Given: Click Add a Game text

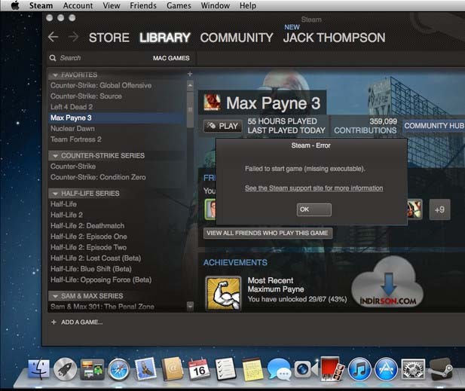Looking at the screenshot, I should click(82, 322).
